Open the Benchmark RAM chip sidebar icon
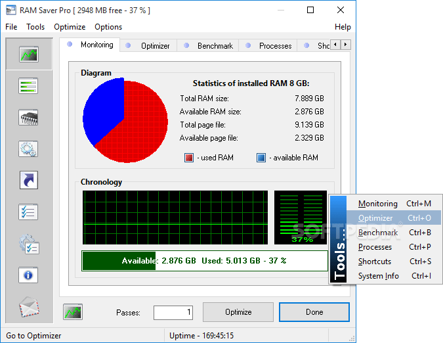443x343 pixels. click(28, 118)
